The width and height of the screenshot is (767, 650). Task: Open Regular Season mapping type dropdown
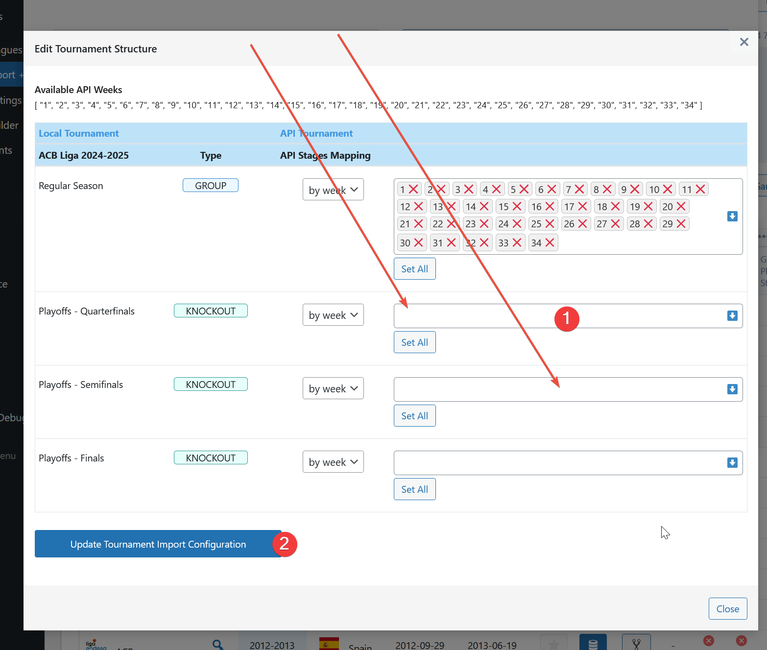[x=333, y=190]
